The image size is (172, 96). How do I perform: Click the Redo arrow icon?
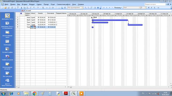[x=38, y=8]
